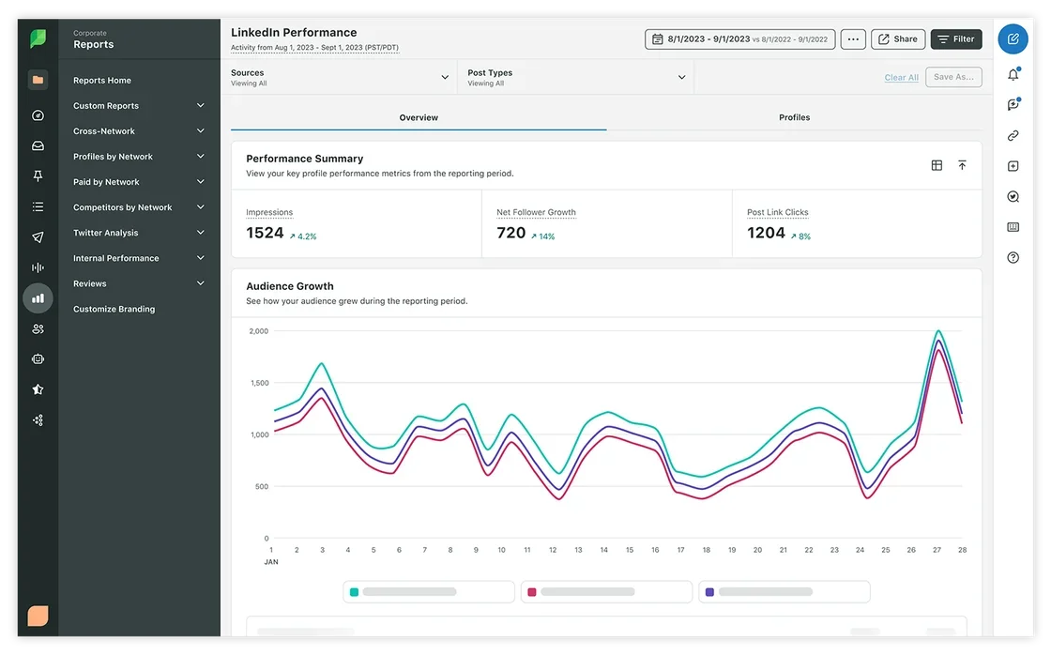This screenshot has height=655, width=1051.
Task: Click the Share button
Action: click(898, 39)
